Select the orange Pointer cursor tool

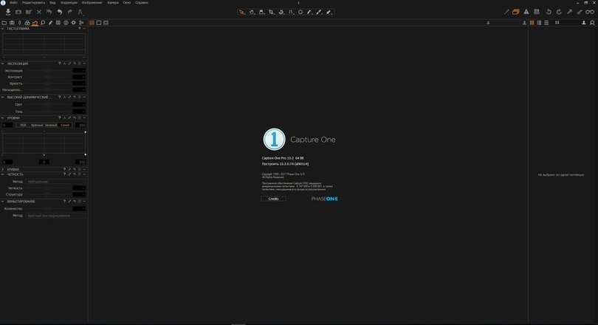pos(242,13)
